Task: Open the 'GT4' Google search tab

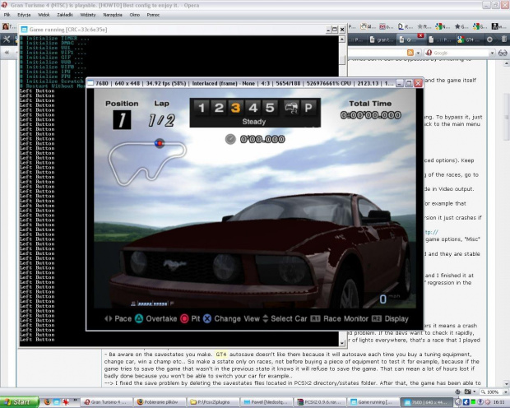Action: [x=468, y=39]
